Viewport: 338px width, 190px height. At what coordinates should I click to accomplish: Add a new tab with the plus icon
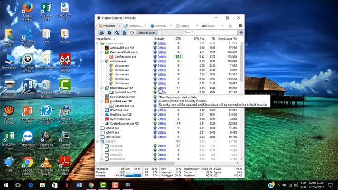point(230,26)
